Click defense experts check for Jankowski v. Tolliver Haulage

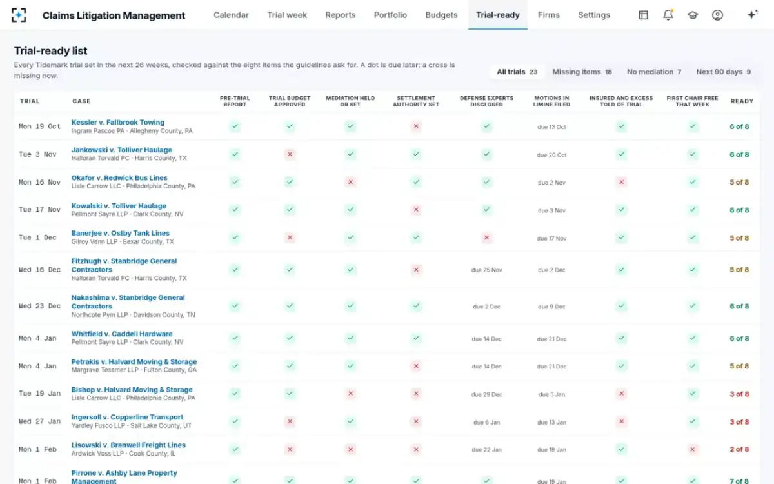pyautogui.click(x=486, y=154)
